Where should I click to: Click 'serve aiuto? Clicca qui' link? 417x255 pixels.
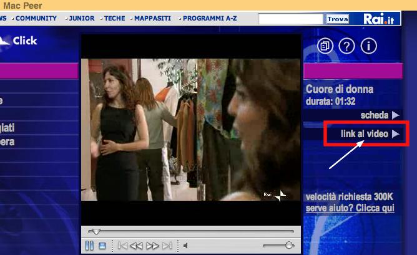(x=350, y=208)
